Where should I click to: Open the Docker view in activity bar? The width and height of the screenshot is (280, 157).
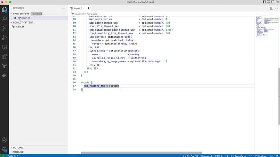click(x=4, y=75)
